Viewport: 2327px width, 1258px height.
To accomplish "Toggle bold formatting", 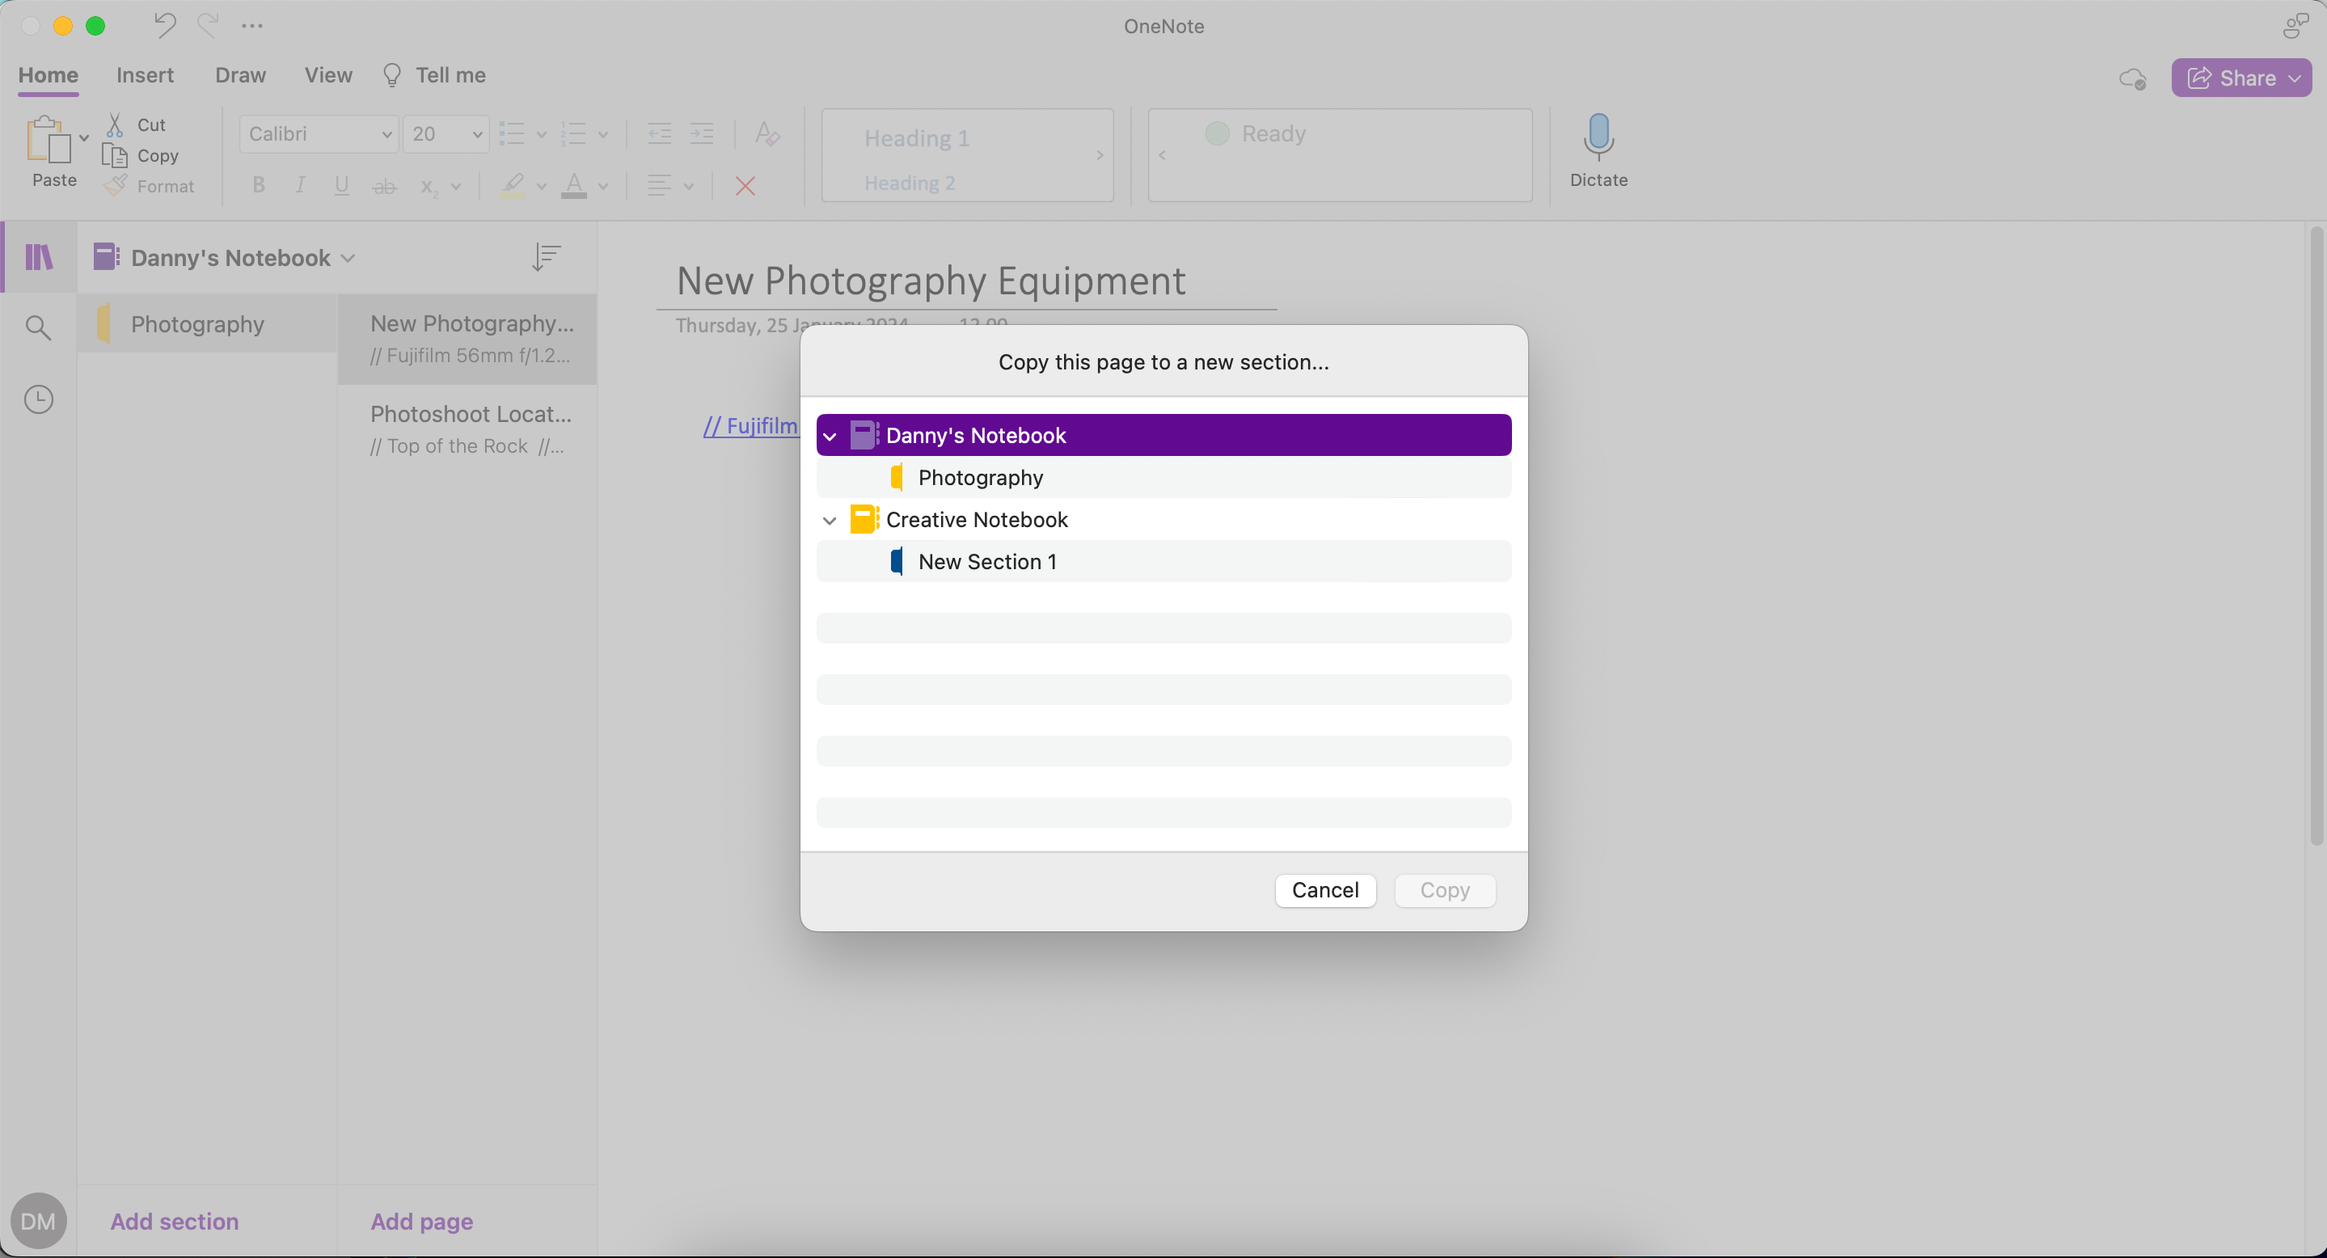I will [259, 186].
